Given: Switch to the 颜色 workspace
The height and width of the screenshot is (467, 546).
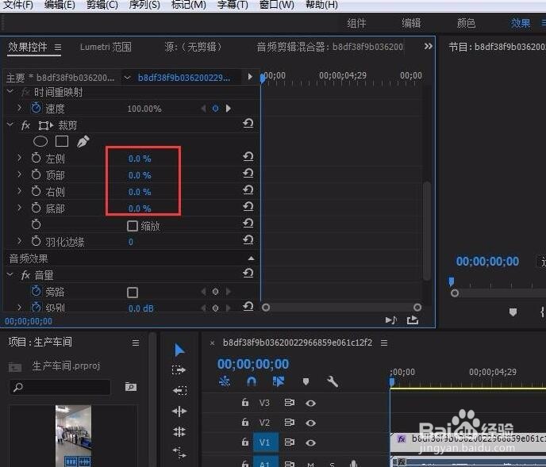Looking at the screenshot, I should [466, 23].
